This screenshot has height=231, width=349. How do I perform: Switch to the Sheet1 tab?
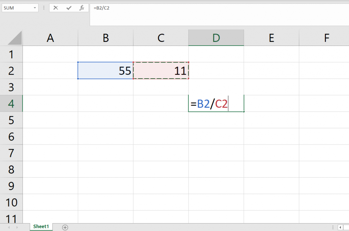(41, 227)
